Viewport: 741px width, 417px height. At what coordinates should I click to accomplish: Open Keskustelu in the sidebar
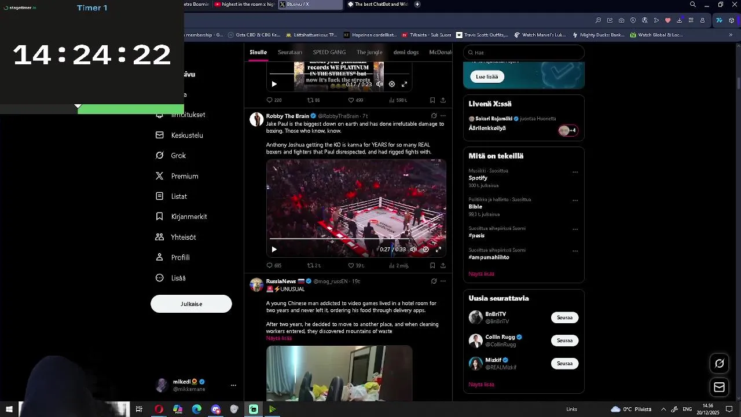pyautogui.click(x=179, y=135)
